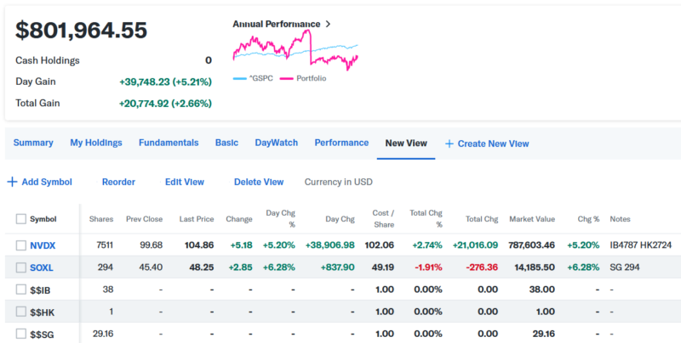Tick the select-all checkbox in Symbol header
The height and width of the screenshot is (343, 681).
coord(21,219)
